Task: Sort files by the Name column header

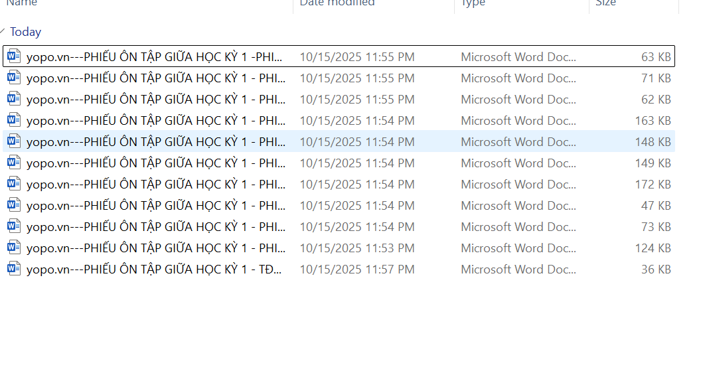Action: (x=22, y=3)
